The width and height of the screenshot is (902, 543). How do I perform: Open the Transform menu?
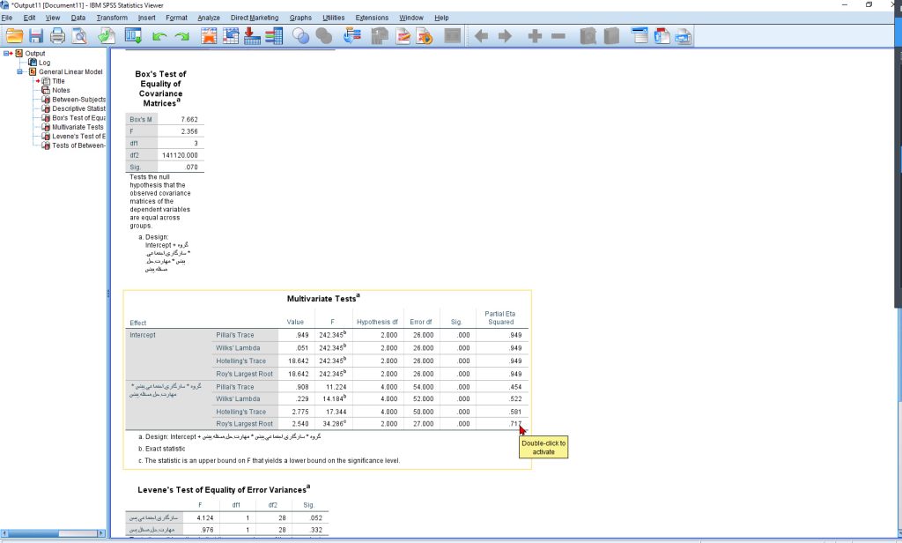click(x=112, y=18)
